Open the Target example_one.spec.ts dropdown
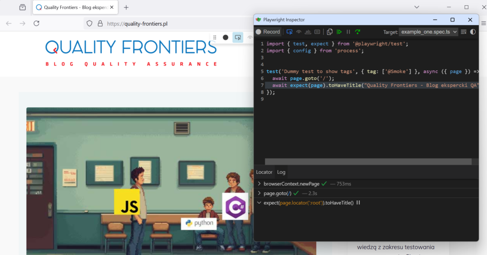This screenshot has width=487, height=255. click(x=428, y=32)
